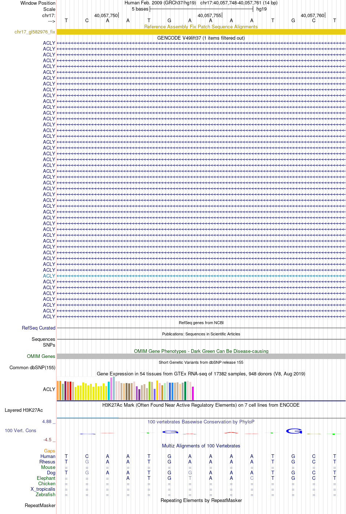Click the Window Position ruler label

(x=38, y=3)
